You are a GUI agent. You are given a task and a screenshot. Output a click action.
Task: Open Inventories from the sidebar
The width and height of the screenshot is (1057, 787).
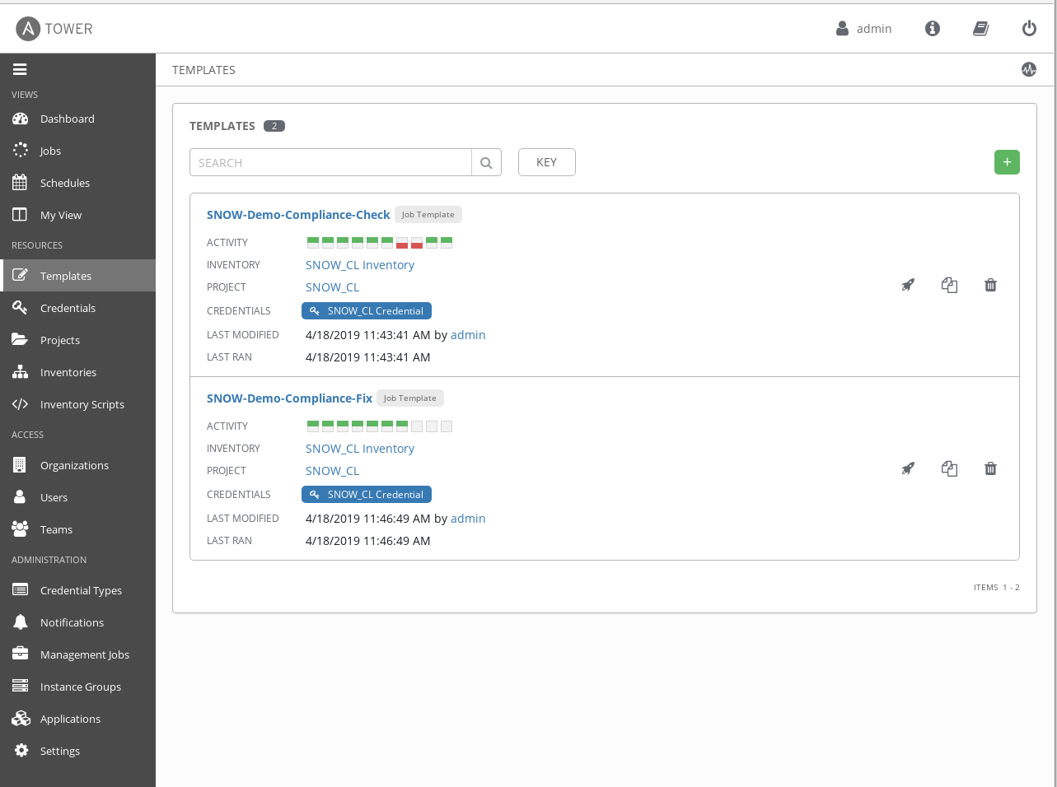[68, 372]
